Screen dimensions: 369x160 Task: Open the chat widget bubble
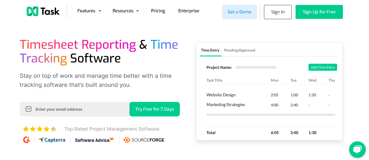[357, 150]
